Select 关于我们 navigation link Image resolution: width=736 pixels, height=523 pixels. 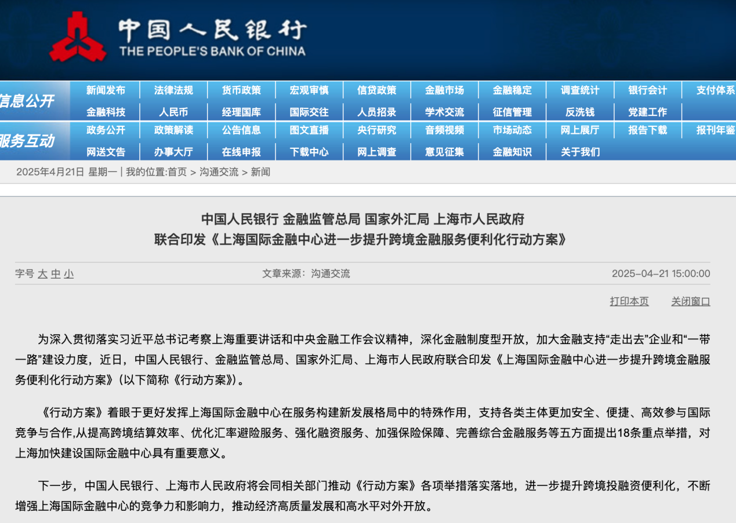(x=580, y=152)
